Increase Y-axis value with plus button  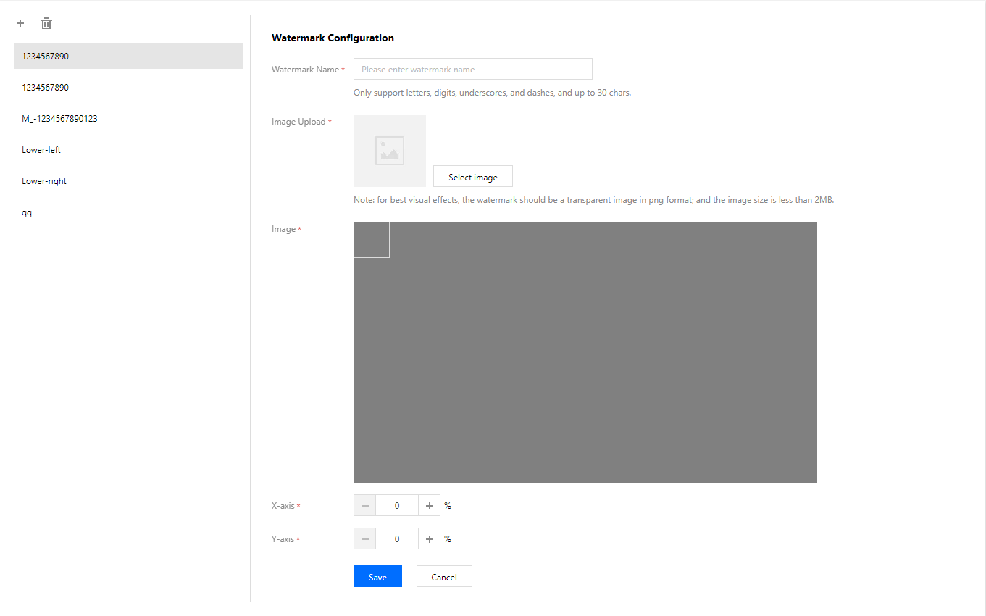click(430, 538)
